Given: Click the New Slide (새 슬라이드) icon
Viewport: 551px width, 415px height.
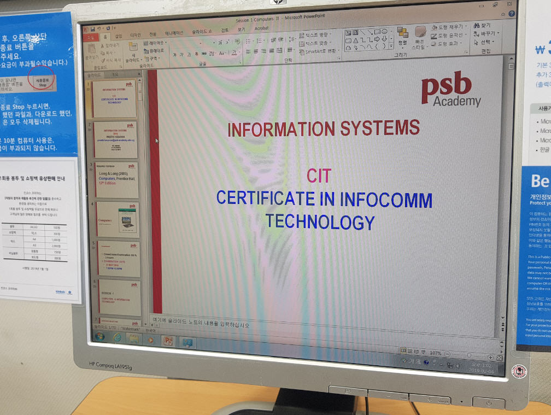Looking at the screenshot, I should tap(133, 48).
